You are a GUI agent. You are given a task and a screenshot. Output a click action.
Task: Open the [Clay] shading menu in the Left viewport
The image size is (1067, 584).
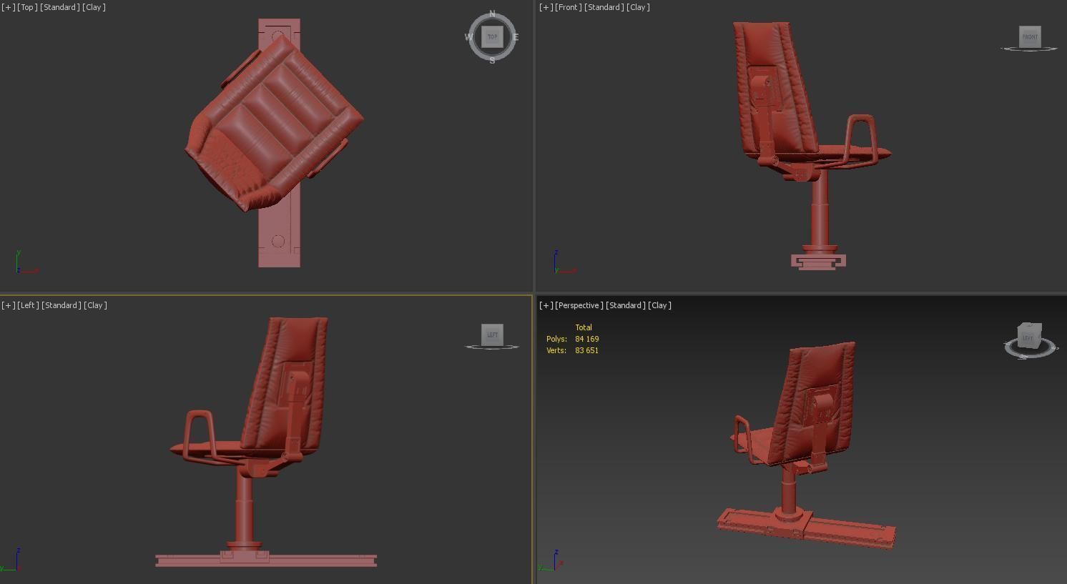[x=95, y=305]
